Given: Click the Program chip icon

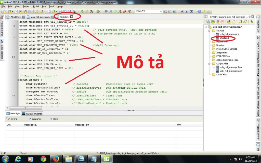Looking at the screenshot, I should pos(98,11).
